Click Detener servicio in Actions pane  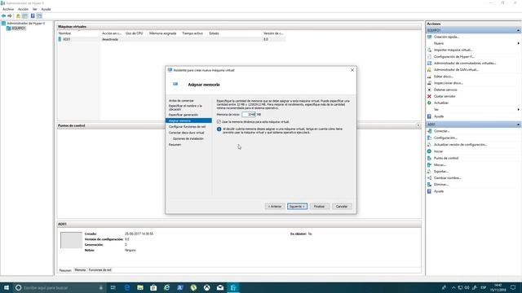(445, 90)
